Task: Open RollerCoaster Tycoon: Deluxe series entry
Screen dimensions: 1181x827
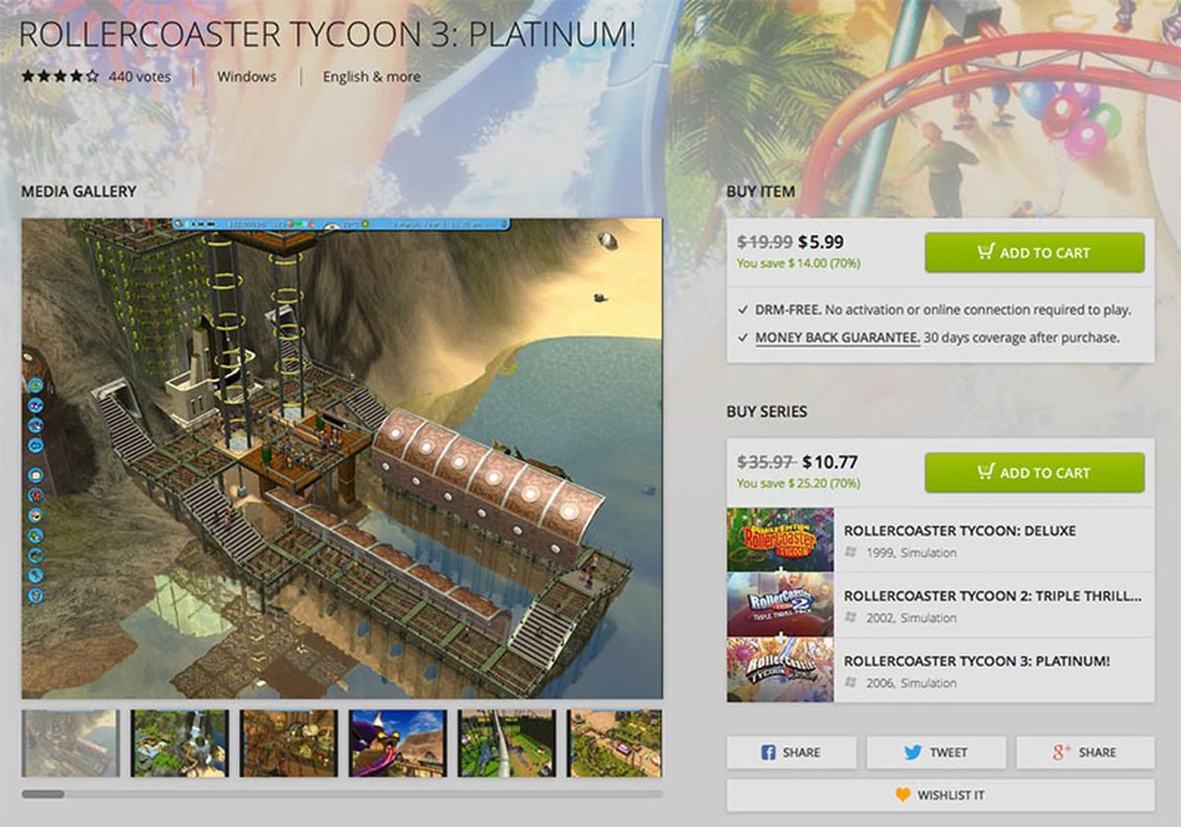Action: click(940, 540)
